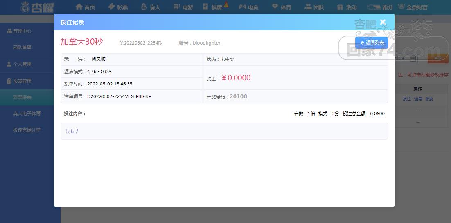Click the orange query button behind dialog

(438, 58)
